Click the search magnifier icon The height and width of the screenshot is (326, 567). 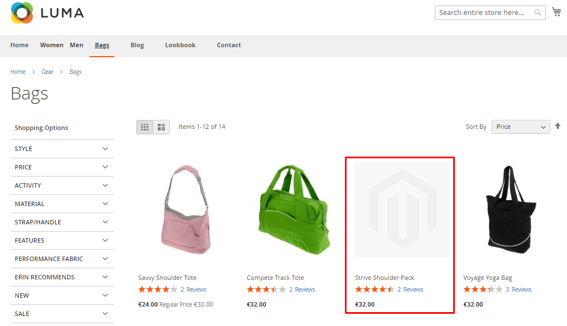tap(538, 13)
